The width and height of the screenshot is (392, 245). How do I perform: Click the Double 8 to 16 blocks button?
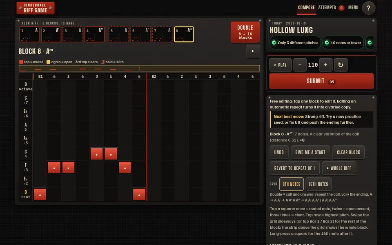[x=245, y=32]
